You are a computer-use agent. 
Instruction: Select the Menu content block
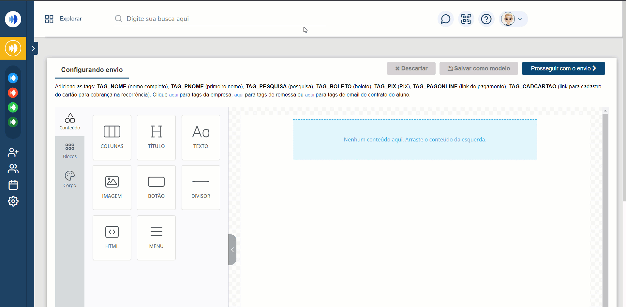pyautogui.click(x=156, y=238)
